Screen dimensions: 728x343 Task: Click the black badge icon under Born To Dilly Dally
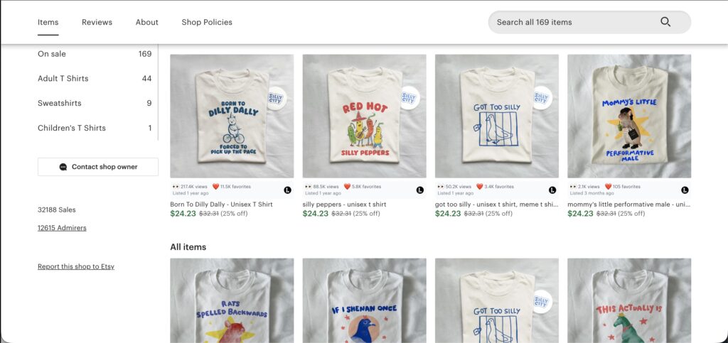click(287, 190)
